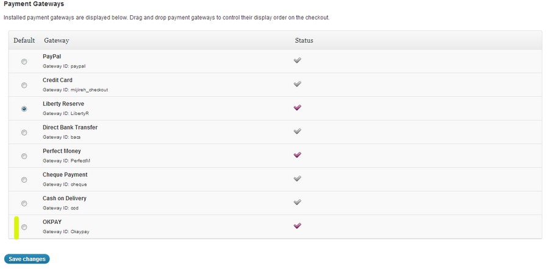Click Perfect Money enabled status checkmark
The width and height of the screenshot is (549, 269).
click(298, 155)
